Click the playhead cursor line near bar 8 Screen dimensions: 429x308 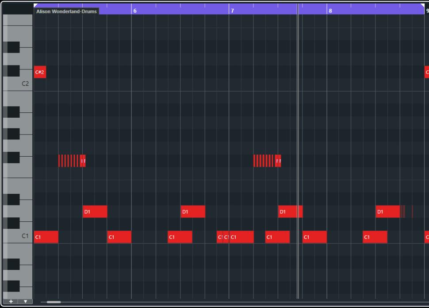(x=298, y=133)
